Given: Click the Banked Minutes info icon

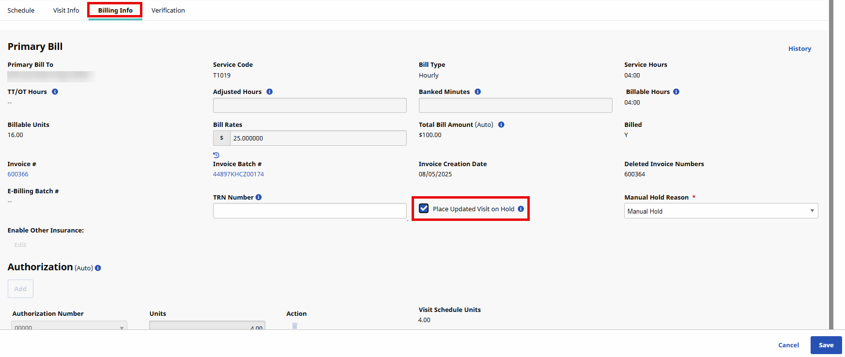Looking at the screenshot, I should 477,92.
